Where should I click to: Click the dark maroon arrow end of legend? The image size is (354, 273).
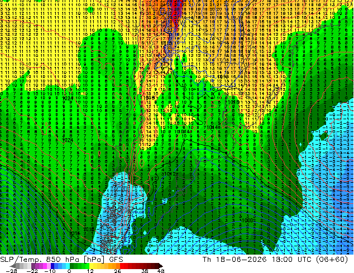point(161,266)
